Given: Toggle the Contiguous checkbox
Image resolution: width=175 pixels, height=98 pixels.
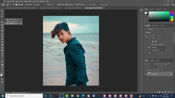Looking at the screenshot, I should tap(66, 5).
